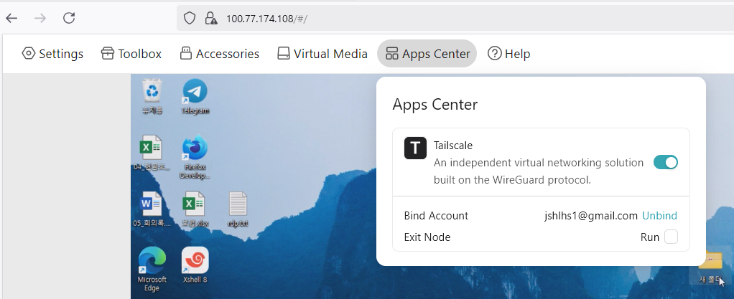Select the Recycle Bin desktop icon
734x299 pixels.
pyautogui.click(x=152, y=92)
